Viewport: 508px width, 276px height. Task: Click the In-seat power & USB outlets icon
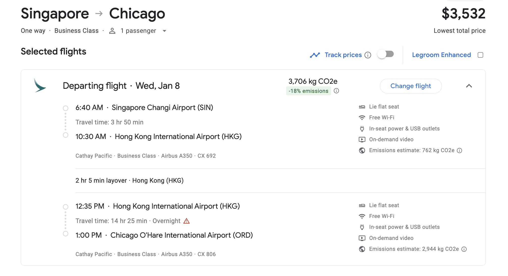pos(362,128)
